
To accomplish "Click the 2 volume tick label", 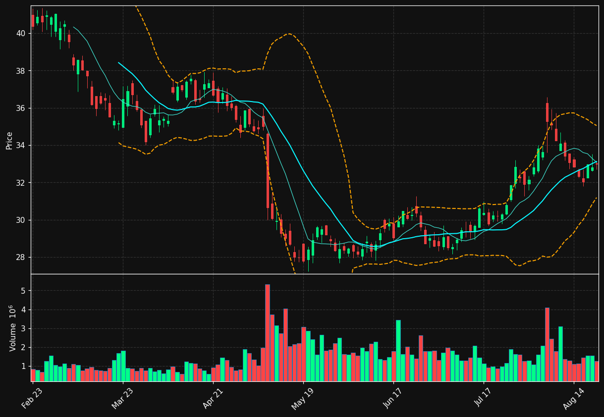I will (x=23, y=348).
